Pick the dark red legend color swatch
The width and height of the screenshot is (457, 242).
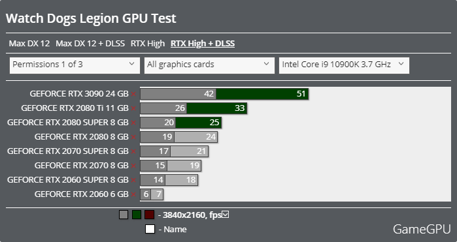pyautogui.click(x=149, y=215)
